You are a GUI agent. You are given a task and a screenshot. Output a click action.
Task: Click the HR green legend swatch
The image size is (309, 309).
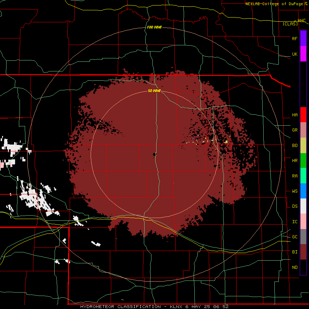point(303,161)
